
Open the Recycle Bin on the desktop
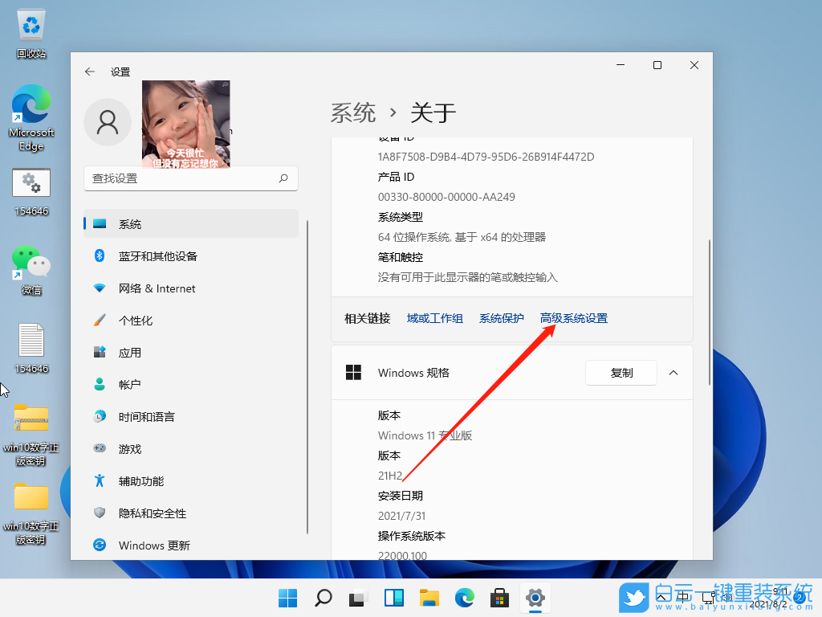[31, 24]
